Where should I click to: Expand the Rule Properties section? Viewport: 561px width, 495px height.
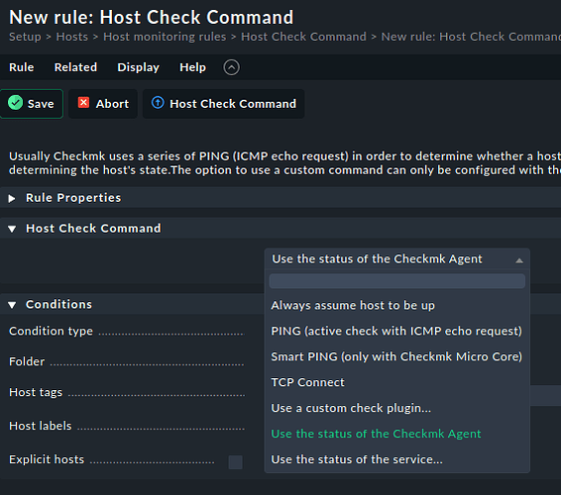pyautogui.click(x=12, y=198)
